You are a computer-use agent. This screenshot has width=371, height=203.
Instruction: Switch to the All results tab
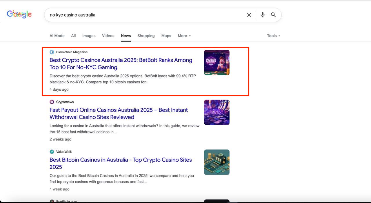pyautogui.click(x=74, y=36)
